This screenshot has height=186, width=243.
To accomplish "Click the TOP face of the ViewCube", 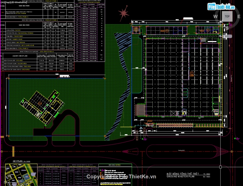I will [227, 16].
